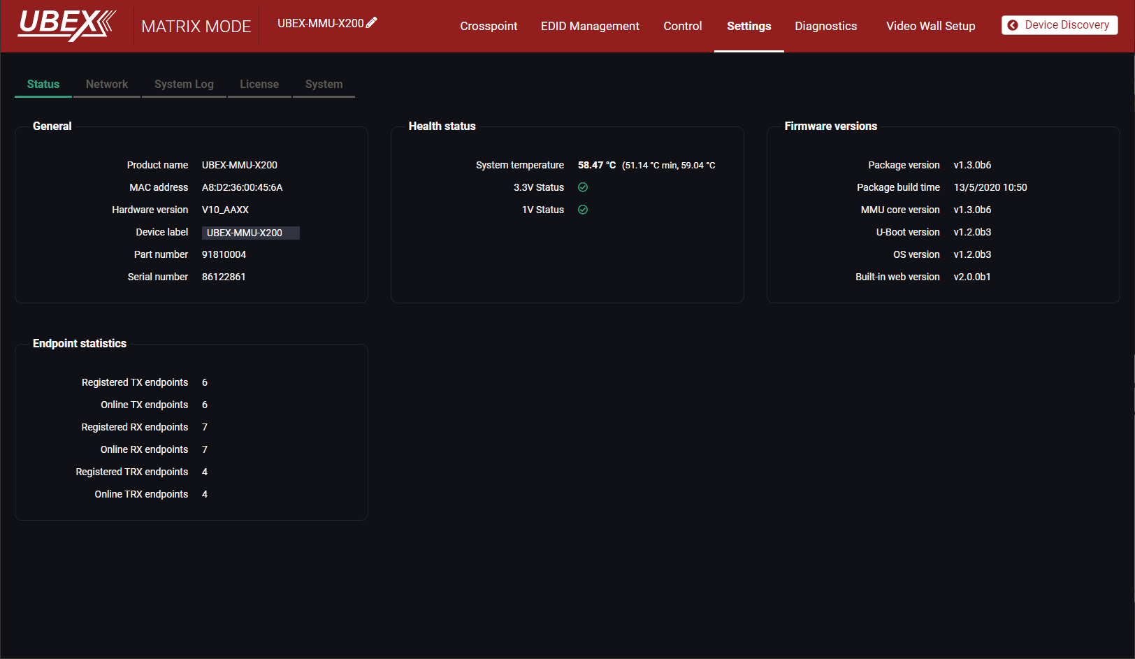
Task: Select Built-in web version v2.0.0b1
Action: (972, 277)
